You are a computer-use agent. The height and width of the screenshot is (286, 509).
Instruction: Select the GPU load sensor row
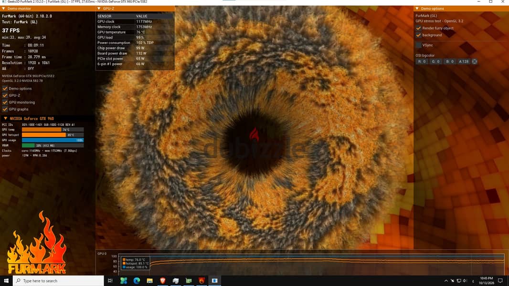pos(135,38)
